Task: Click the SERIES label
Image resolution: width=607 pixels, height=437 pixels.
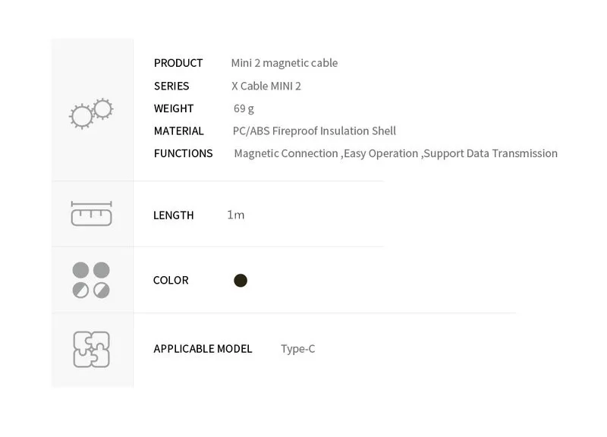Action: click(x=171, y=86)
